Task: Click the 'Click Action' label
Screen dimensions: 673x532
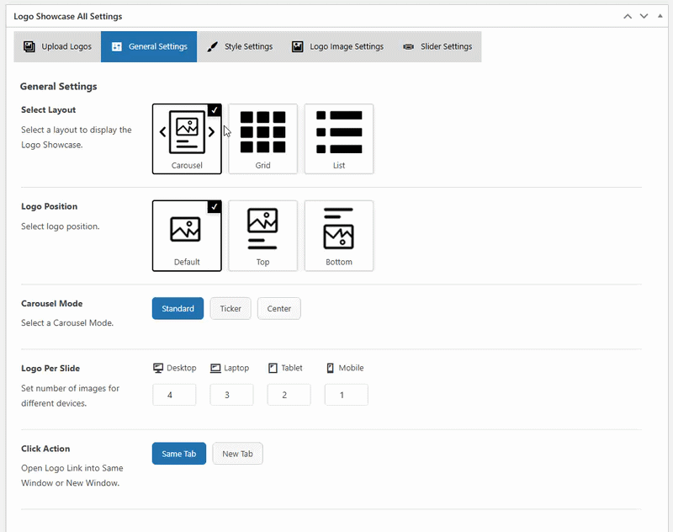Action: (45, 449)
